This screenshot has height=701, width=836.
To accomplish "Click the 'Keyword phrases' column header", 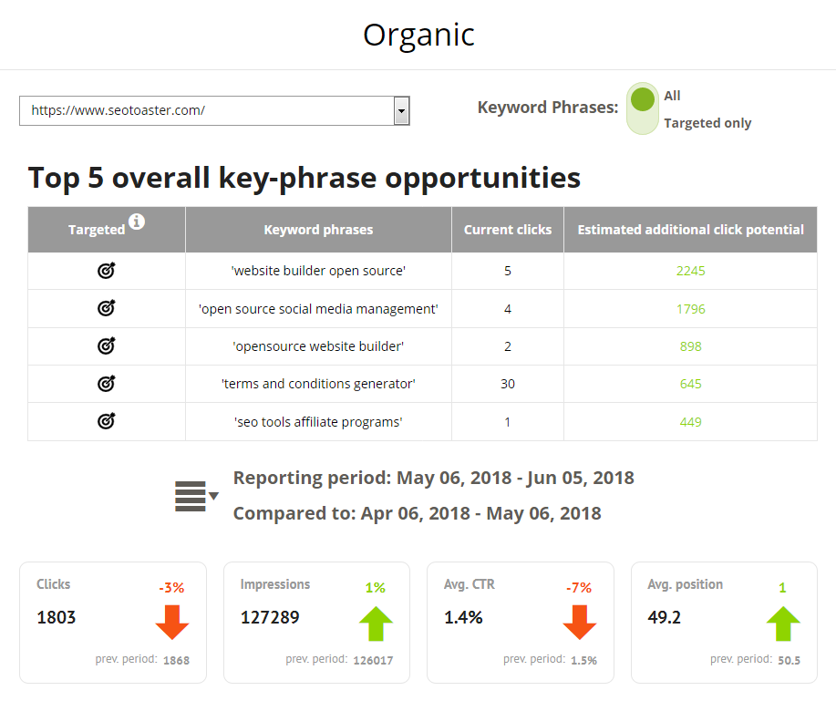I will point(318,230).
